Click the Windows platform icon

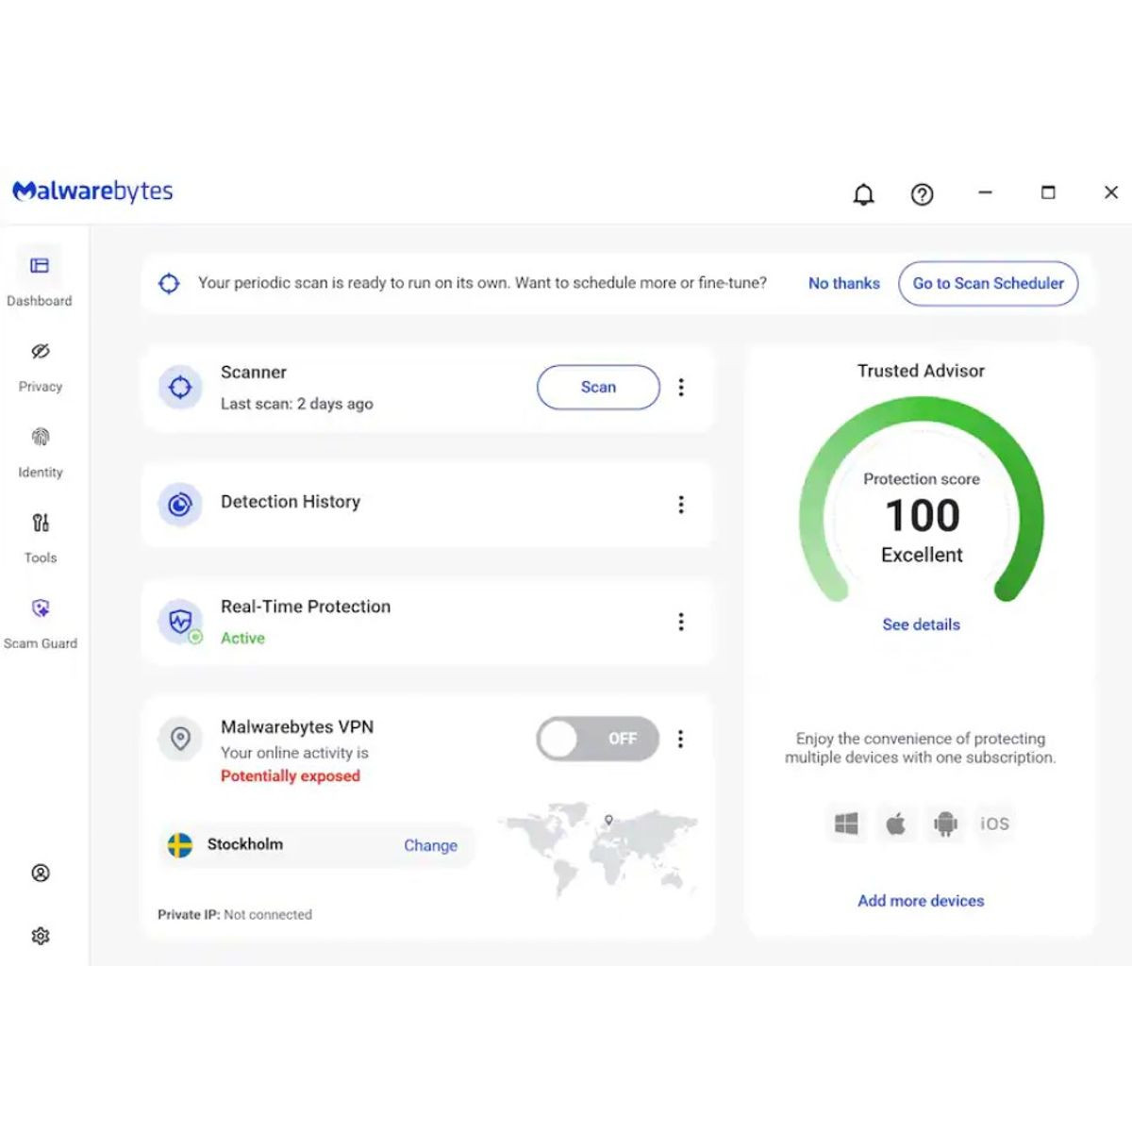click(x=846, y=824)
